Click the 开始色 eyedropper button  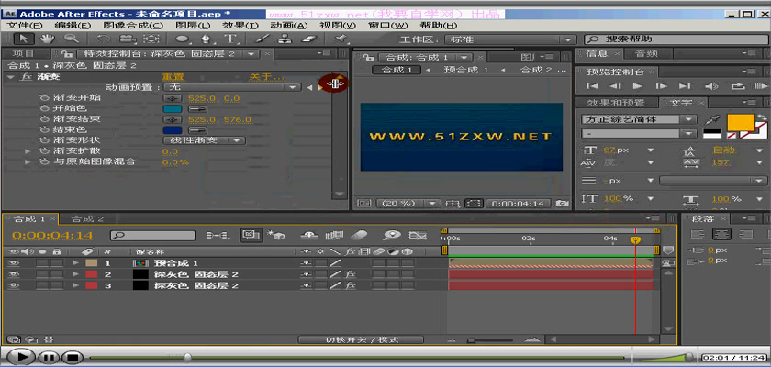coord(197,108)
